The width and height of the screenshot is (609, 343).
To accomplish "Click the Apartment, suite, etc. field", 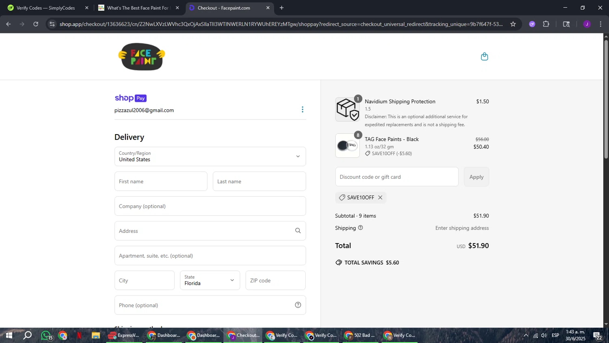I will [x=210, y=256].
